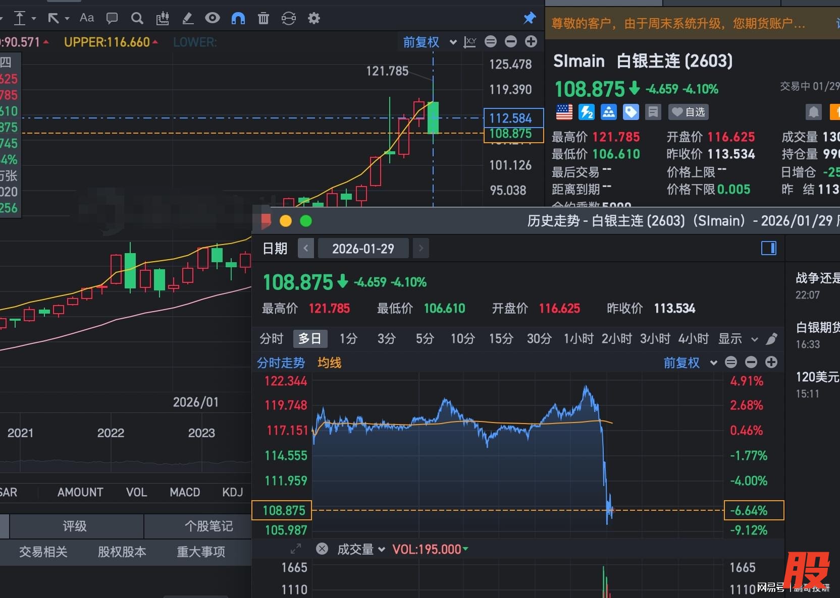Viewport: 840px width, 598px height.
Task: Open the chart settings gear
Action: (314, 19)
